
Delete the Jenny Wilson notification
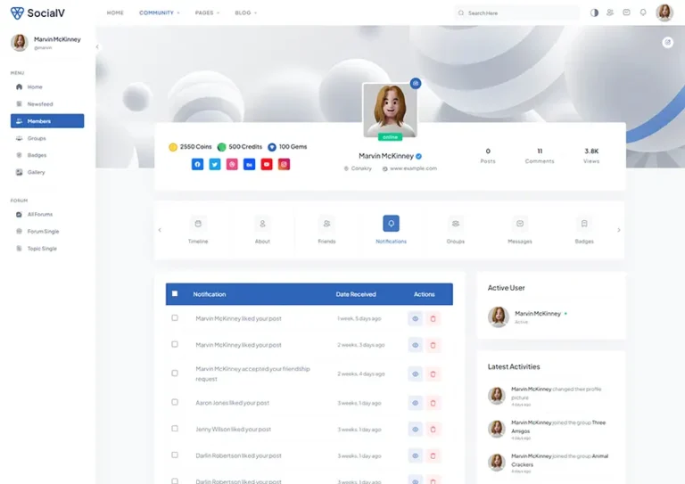[433, 430]
